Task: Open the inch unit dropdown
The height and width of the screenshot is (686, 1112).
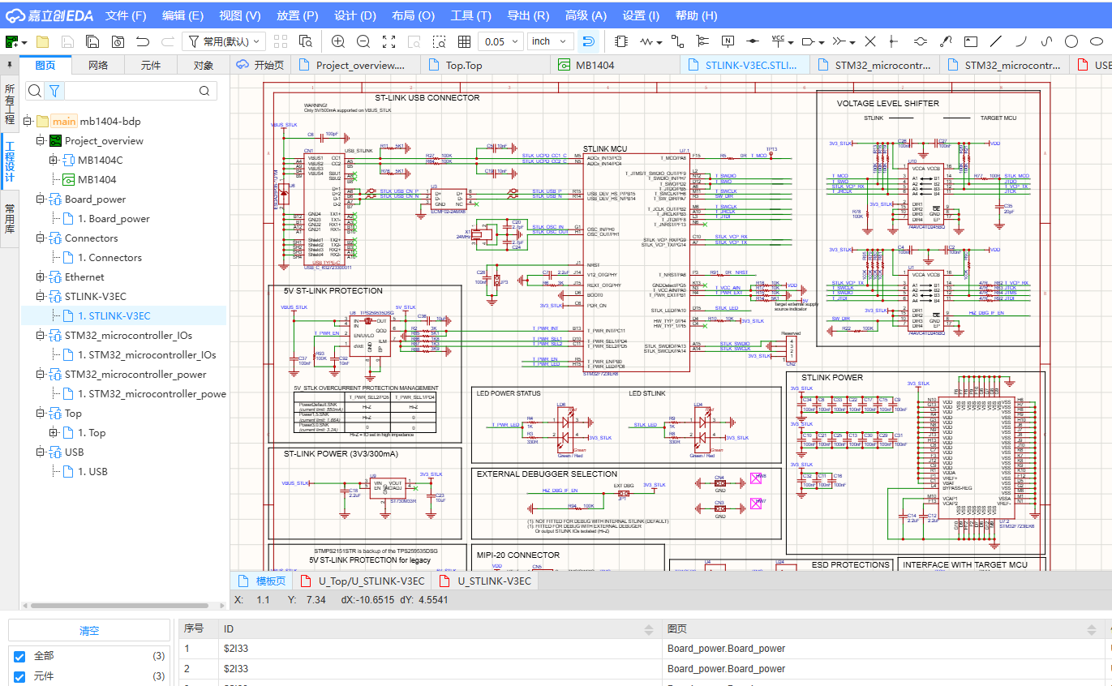Action: click(550, 41)
